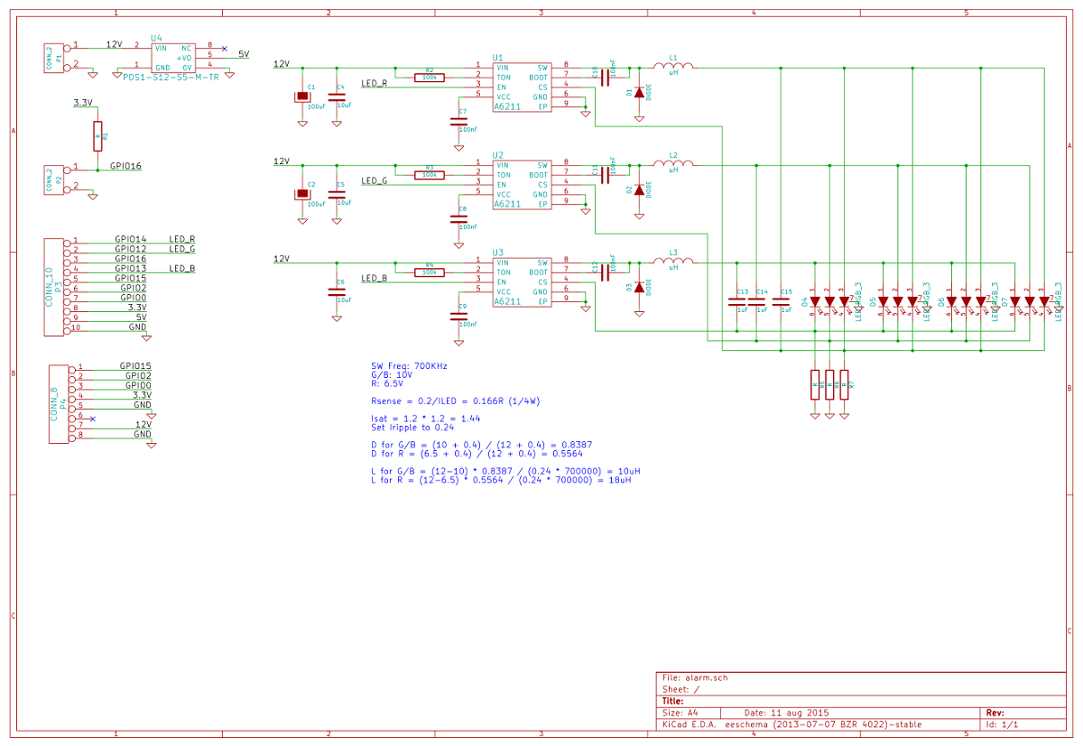The image size is (1083, 746).
Task: Click the LED_R net label near U1
Action: click(x=374, y=83)
